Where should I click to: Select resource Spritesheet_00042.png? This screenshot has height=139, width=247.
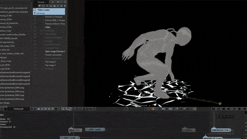point(12,99)
